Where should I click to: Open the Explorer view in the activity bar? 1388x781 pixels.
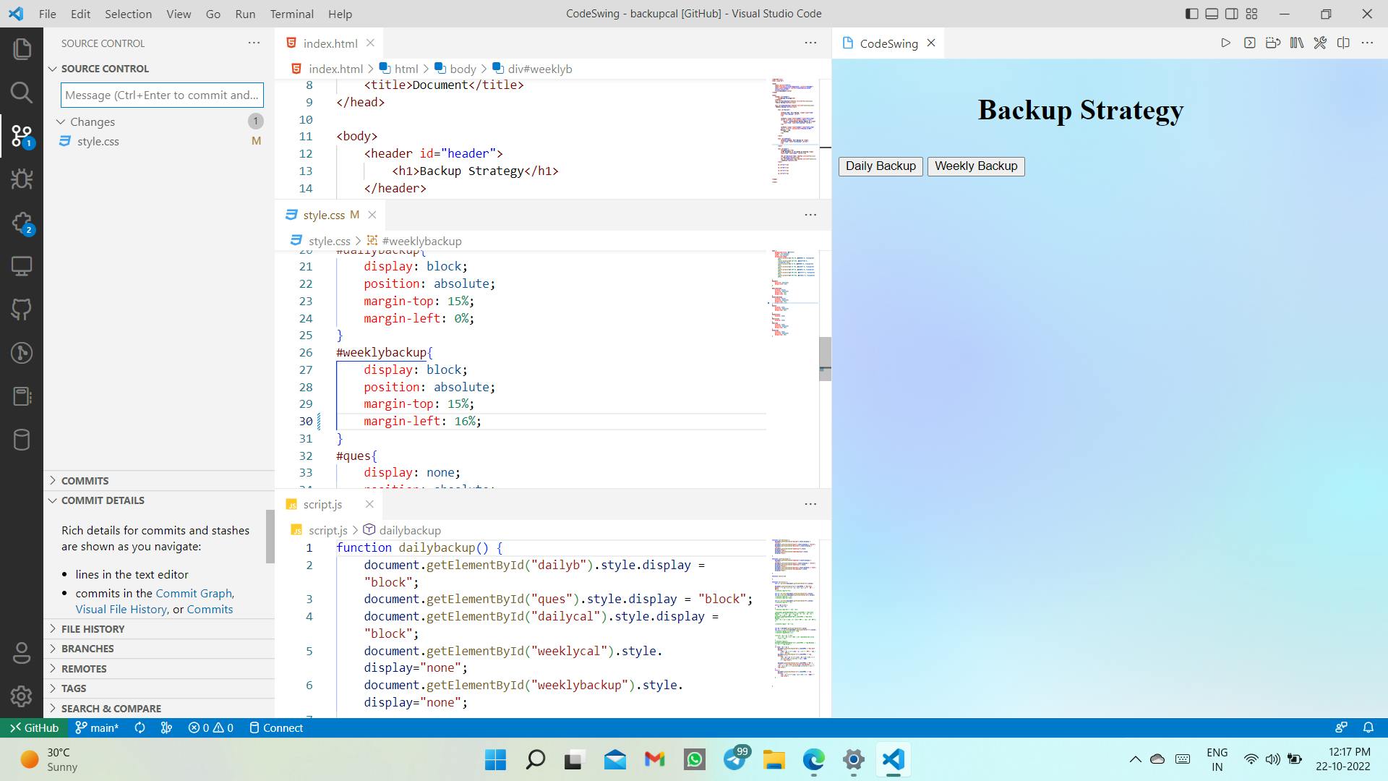point(22,49)
